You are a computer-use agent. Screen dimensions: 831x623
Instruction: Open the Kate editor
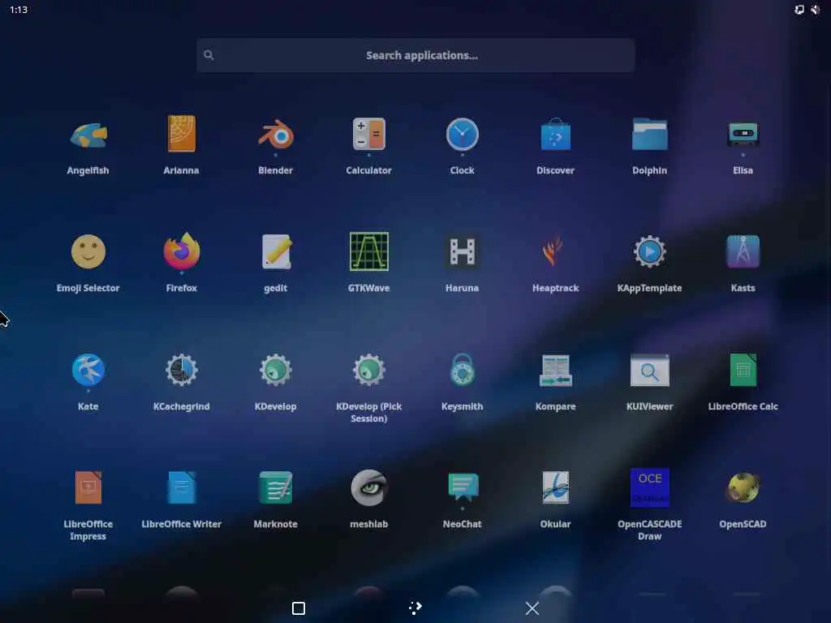coord(88,370)
